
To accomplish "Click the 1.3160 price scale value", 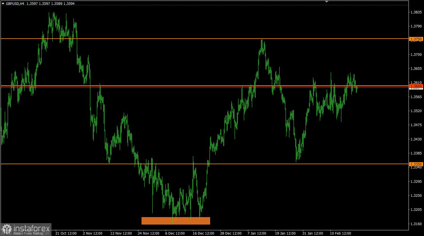I will 416,224.
